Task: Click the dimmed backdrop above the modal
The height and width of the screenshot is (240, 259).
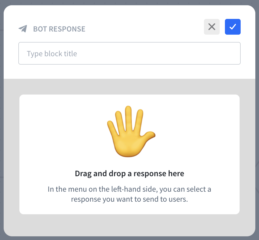Action: click(129, 2)
